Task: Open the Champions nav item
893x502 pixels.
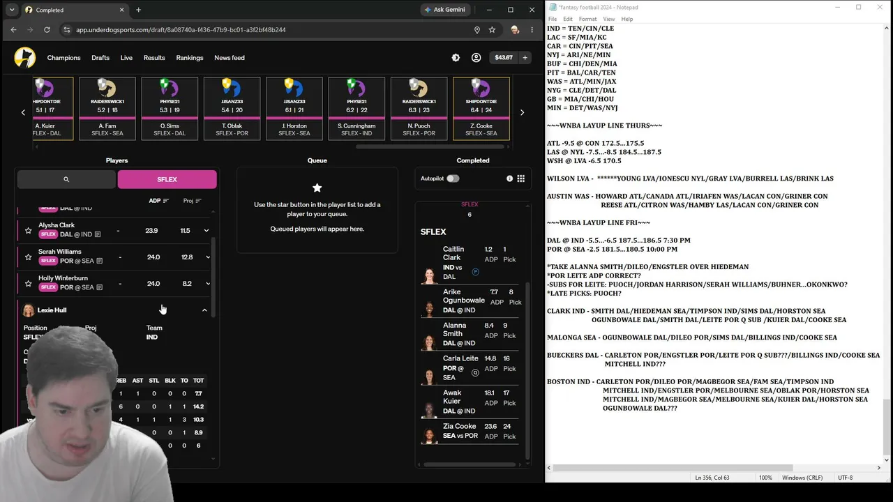Action: 63,58
